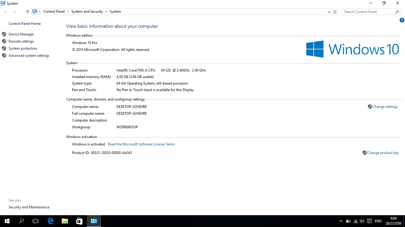Click the shield icon beside Advanced system settings
The height and width of the screenshot is (227, 405).
click(4, 56)
